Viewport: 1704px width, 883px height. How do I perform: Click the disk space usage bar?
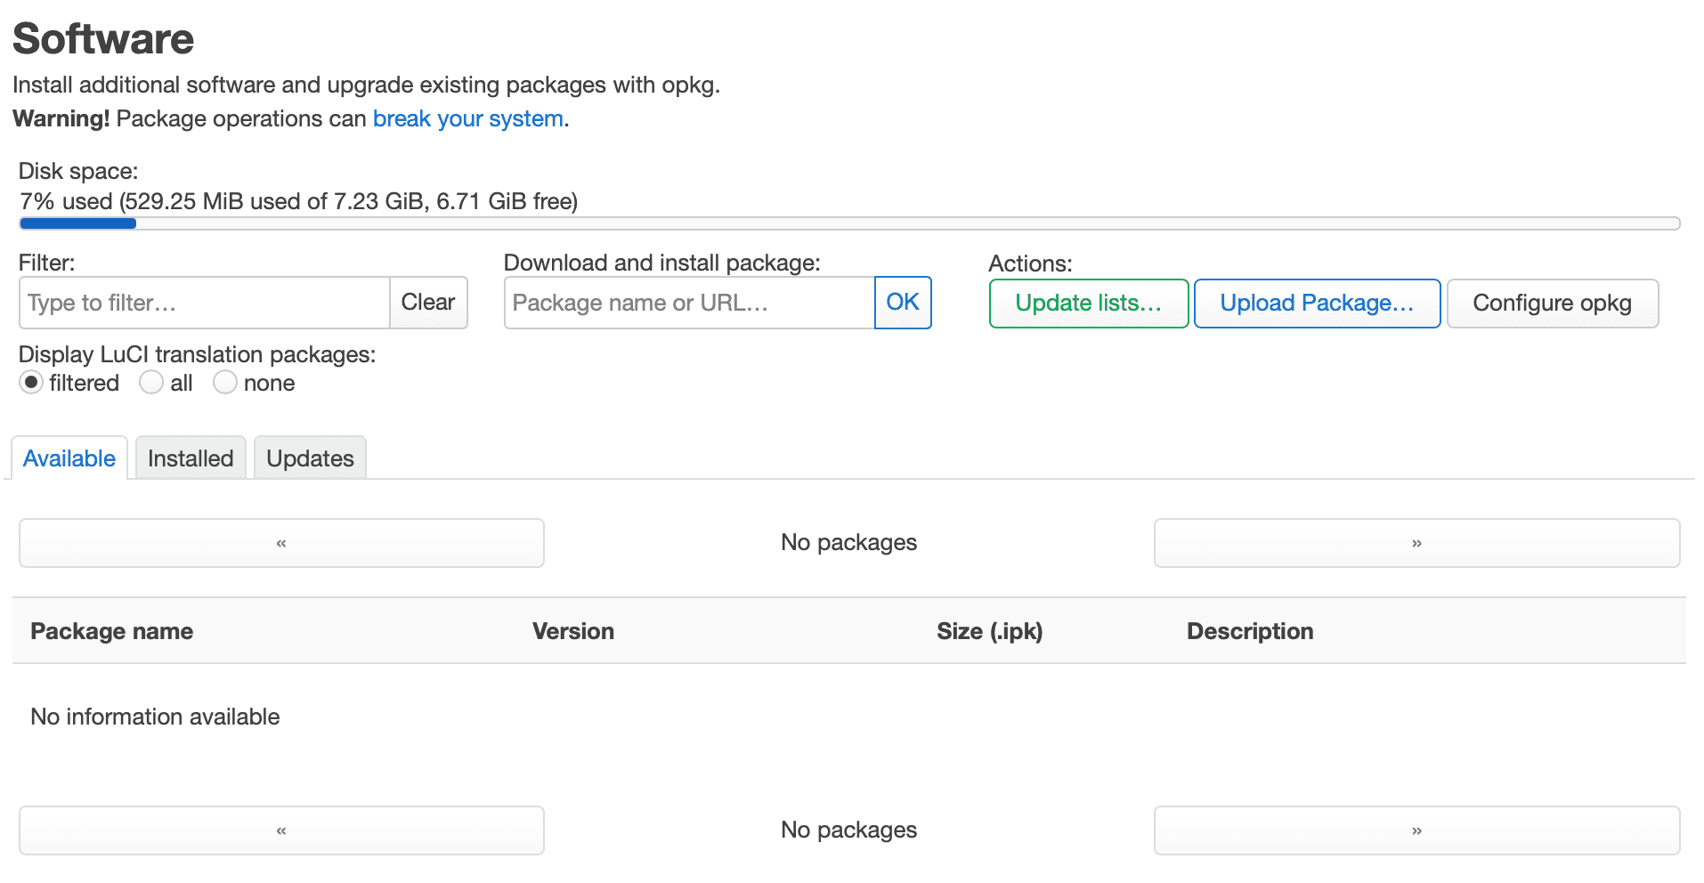849,223
